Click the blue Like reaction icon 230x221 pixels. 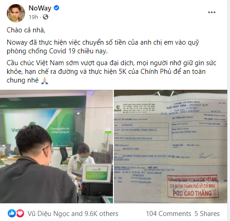pyautogui.click(x=12, y=213)
